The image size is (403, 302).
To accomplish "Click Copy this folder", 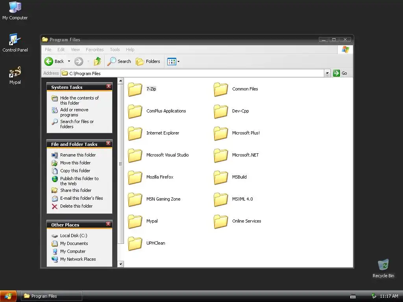I will pos(71,171).
